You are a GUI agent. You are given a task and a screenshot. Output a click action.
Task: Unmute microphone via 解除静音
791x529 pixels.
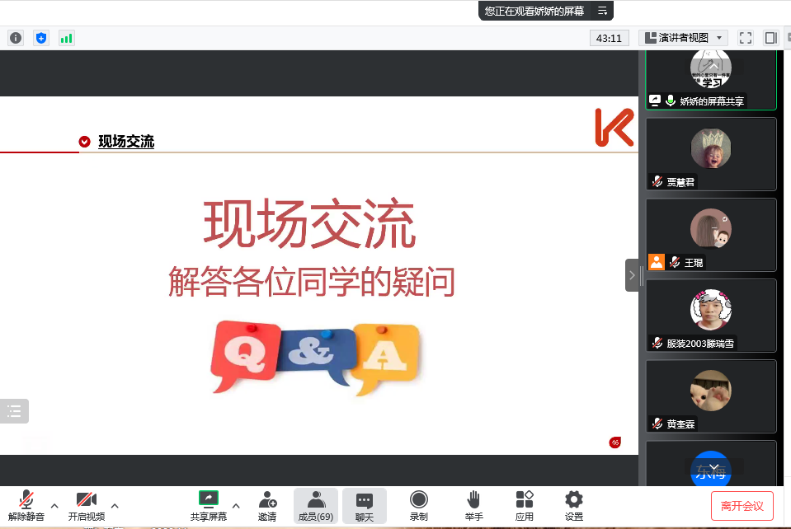26,505
